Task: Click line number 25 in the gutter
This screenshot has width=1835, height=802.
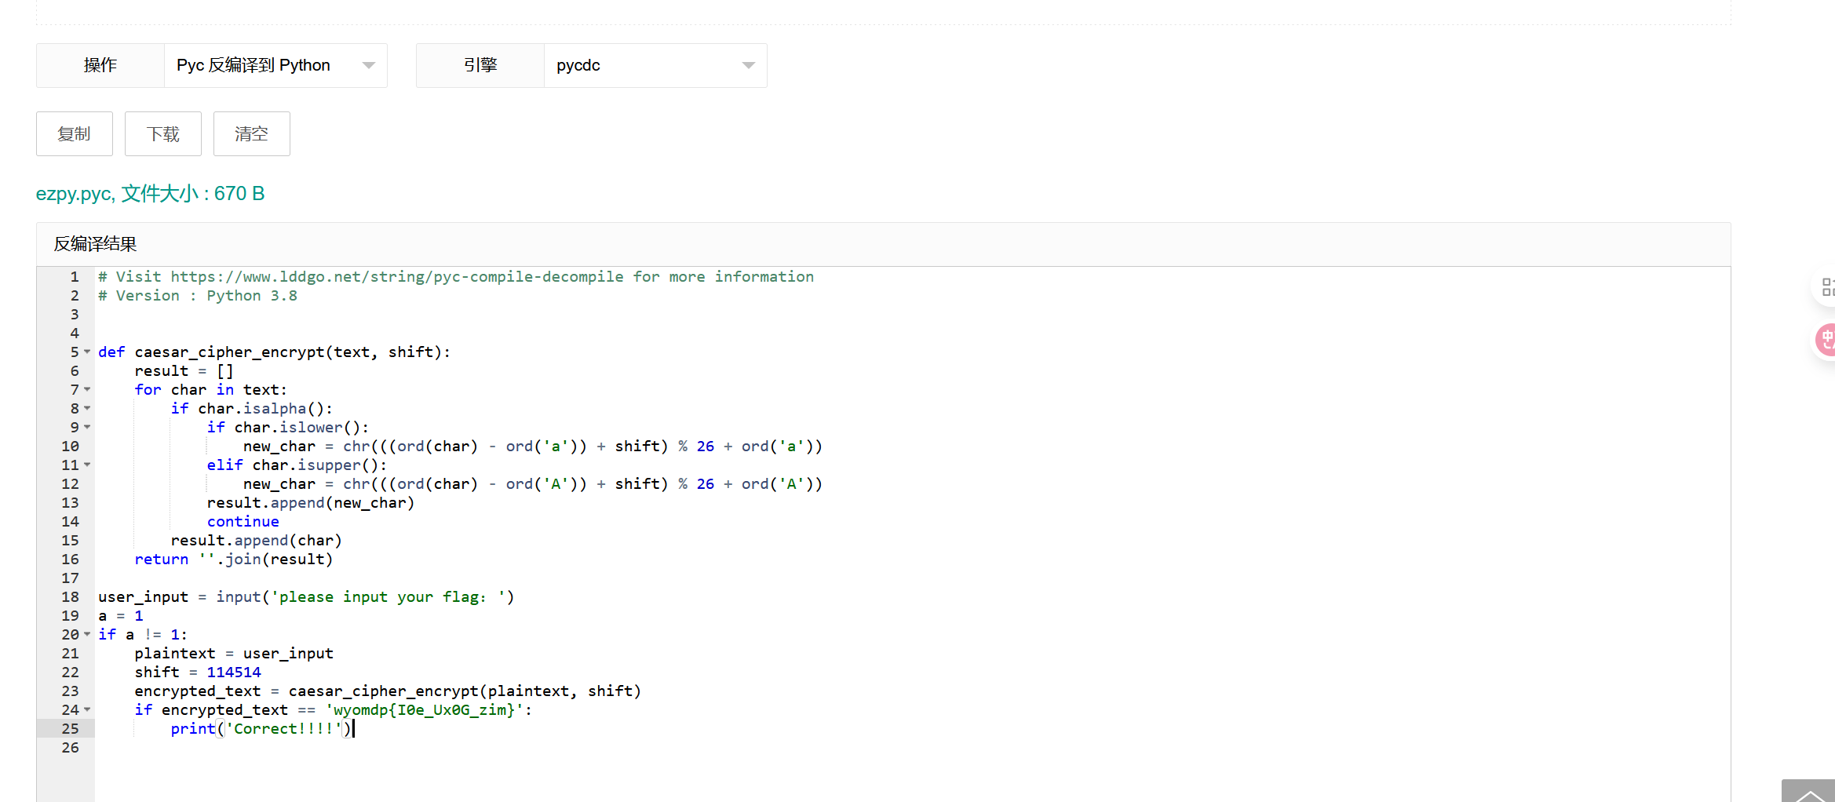Action: [70, 729]
